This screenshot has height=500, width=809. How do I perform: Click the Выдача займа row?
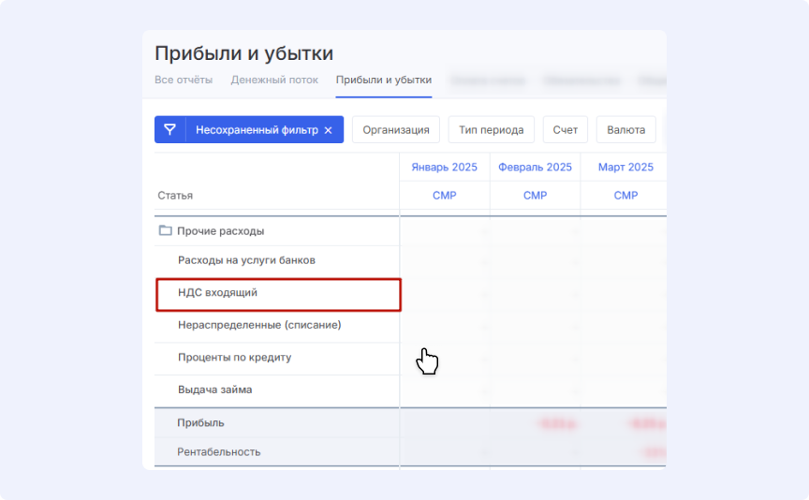[x=214, y=390]
